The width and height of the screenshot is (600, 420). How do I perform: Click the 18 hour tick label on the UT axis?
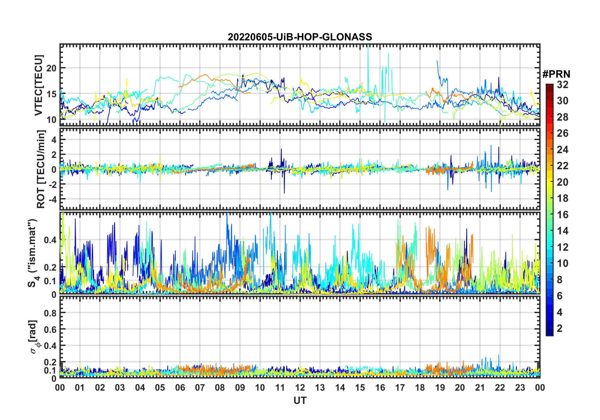(x=420, y=387)
